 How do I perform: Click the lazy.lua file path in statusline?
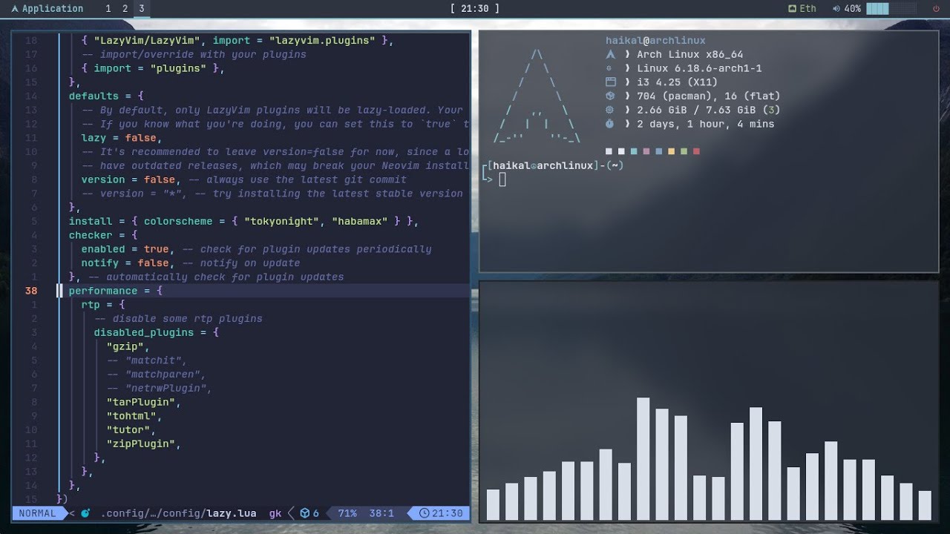[178, 513]
